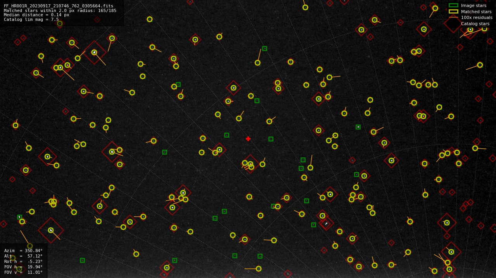This screenshot has width=496, height=278.
Task: Select the FITS file name text
Action: 59,6
